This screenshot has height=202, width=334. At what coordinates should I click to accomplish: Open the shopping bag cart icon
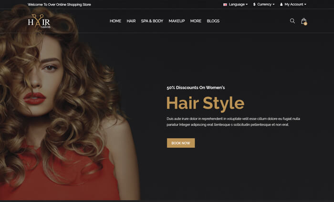point(303,21)
